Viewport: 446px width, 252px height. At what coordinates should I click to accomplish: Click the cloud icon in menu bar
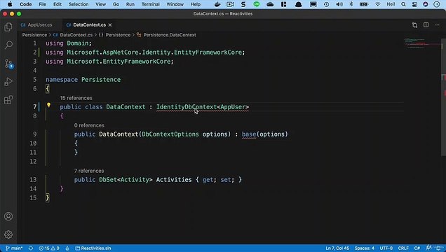point(270,4)
